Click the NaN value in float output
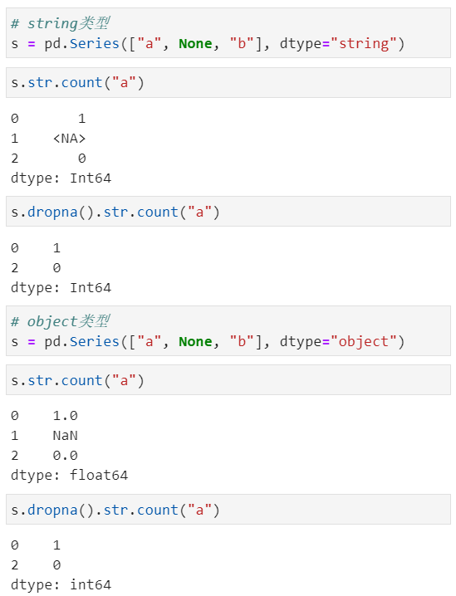 (65, 435)
